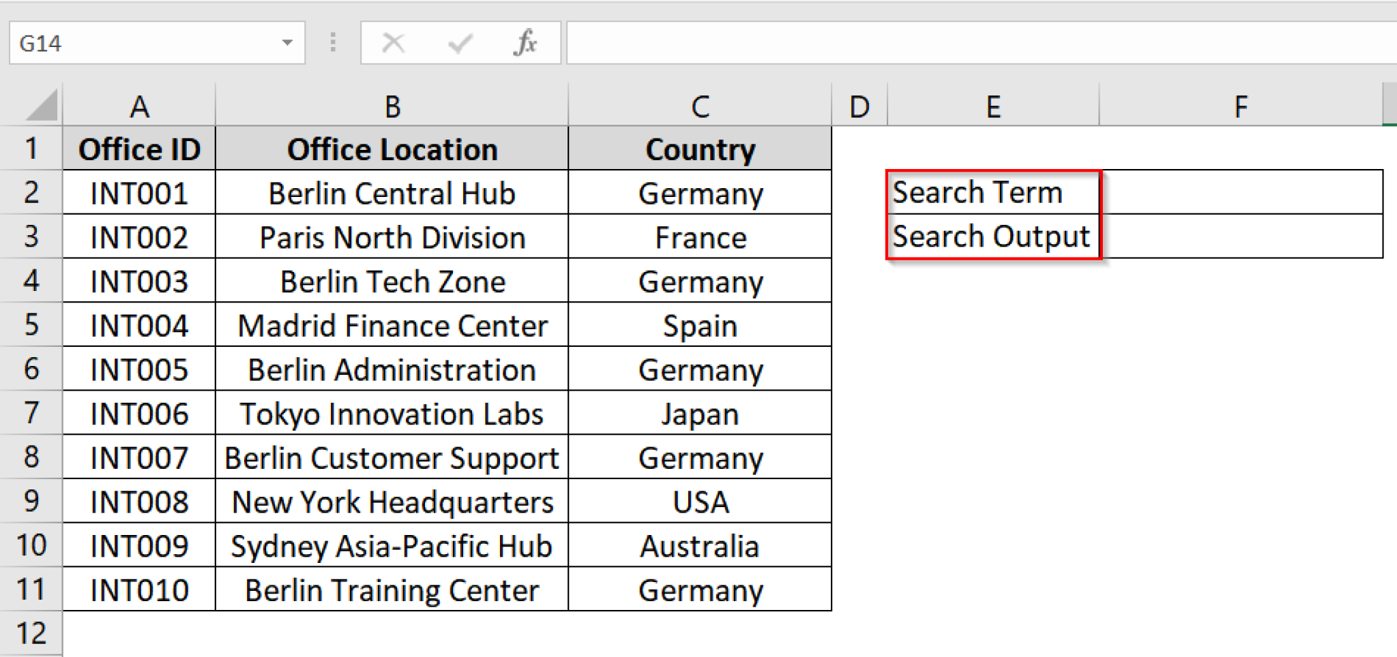The image size is (1397, 657).
Task: Click the cell containing INT005
Action: [139, 369]
